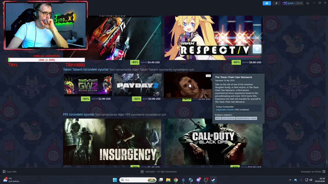This screenshot has height=184, width=328.
Task: Open Need for Speed Hot Pursuit banner
Action: click(x=124, y=38)
